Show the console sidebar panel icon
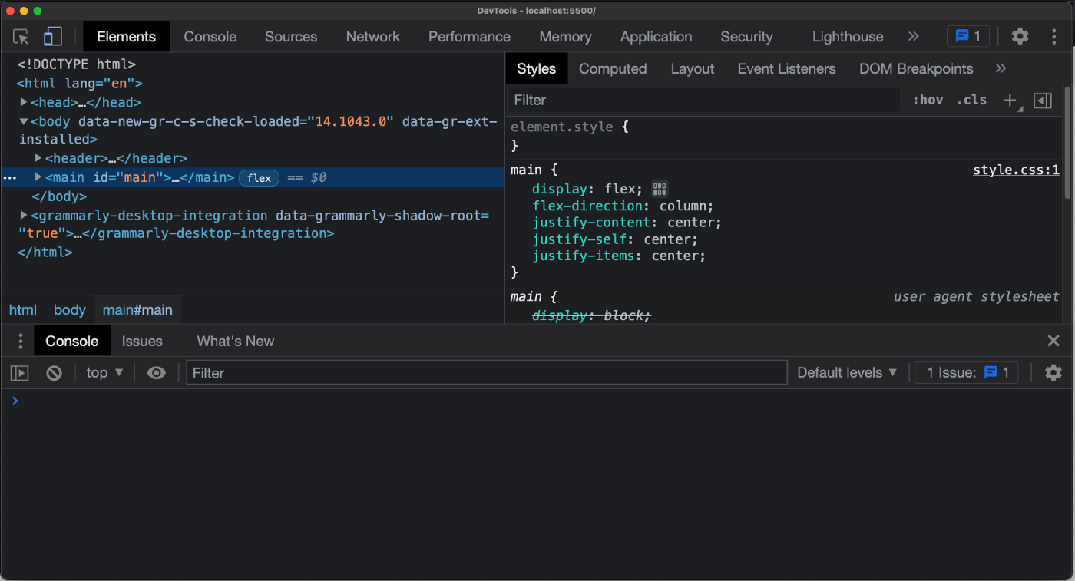This screenshot has width=1075, height=581. pos(19,373)
